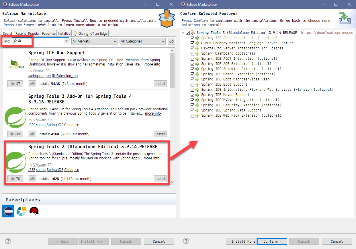Open help in the Confirm Selected Features window
Image resolution: width=356 pixels, height=249 pixels.
point(186,241)
